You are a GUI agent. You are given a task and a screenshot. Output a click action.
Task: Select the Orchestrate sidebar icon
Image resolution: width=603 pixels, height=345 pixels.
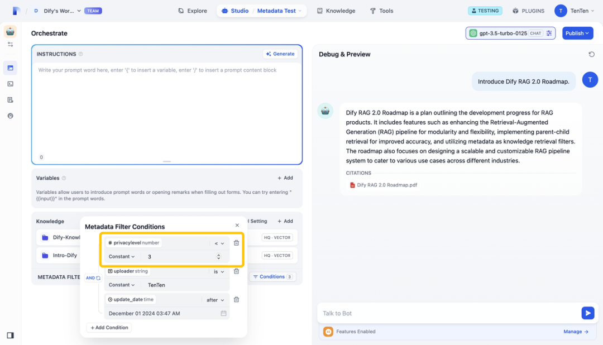coord(11,68)
